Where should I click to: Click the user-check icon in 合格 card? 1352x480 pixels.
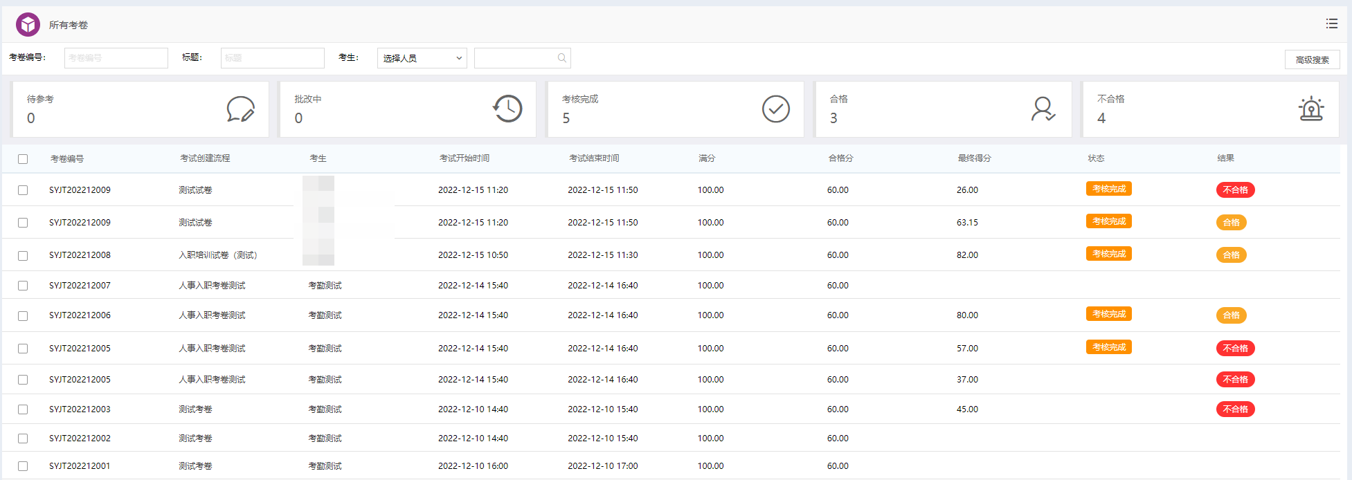tap(1043, 109)
